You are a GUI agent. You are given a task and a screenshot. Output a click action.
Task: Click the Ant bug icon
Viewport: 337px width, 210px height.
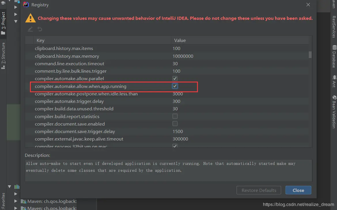point(334,77)
